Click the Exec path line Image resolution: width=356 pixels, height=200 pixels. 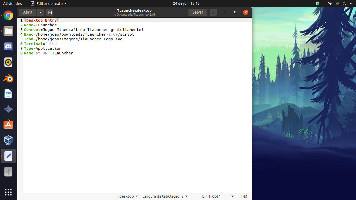79,34
